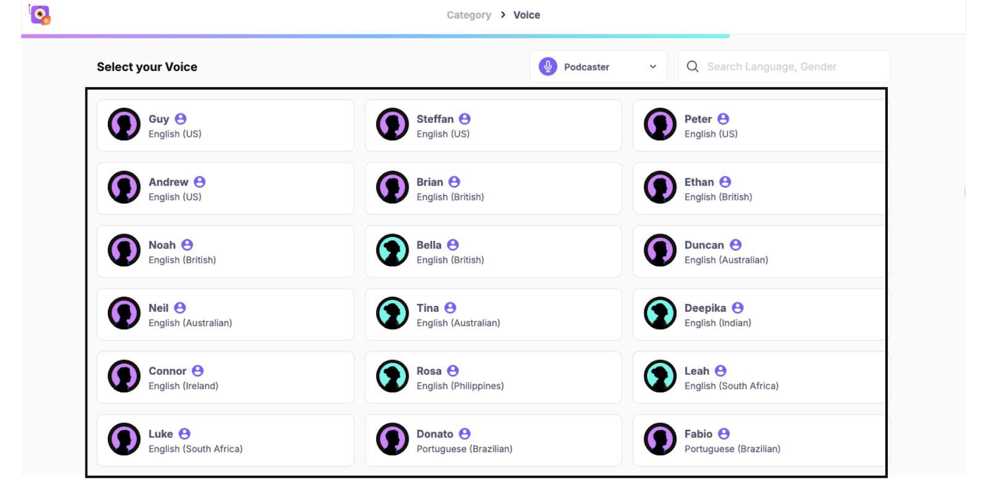Select voice name Steffan
This screenshot has width=987, height=504.
(x=435, y=119)
